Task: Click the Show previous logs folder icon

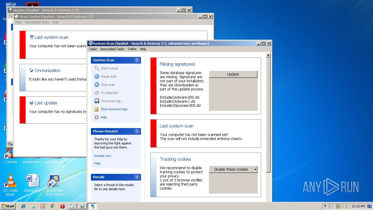Action: pyautogui.click(x=97, y=109)
